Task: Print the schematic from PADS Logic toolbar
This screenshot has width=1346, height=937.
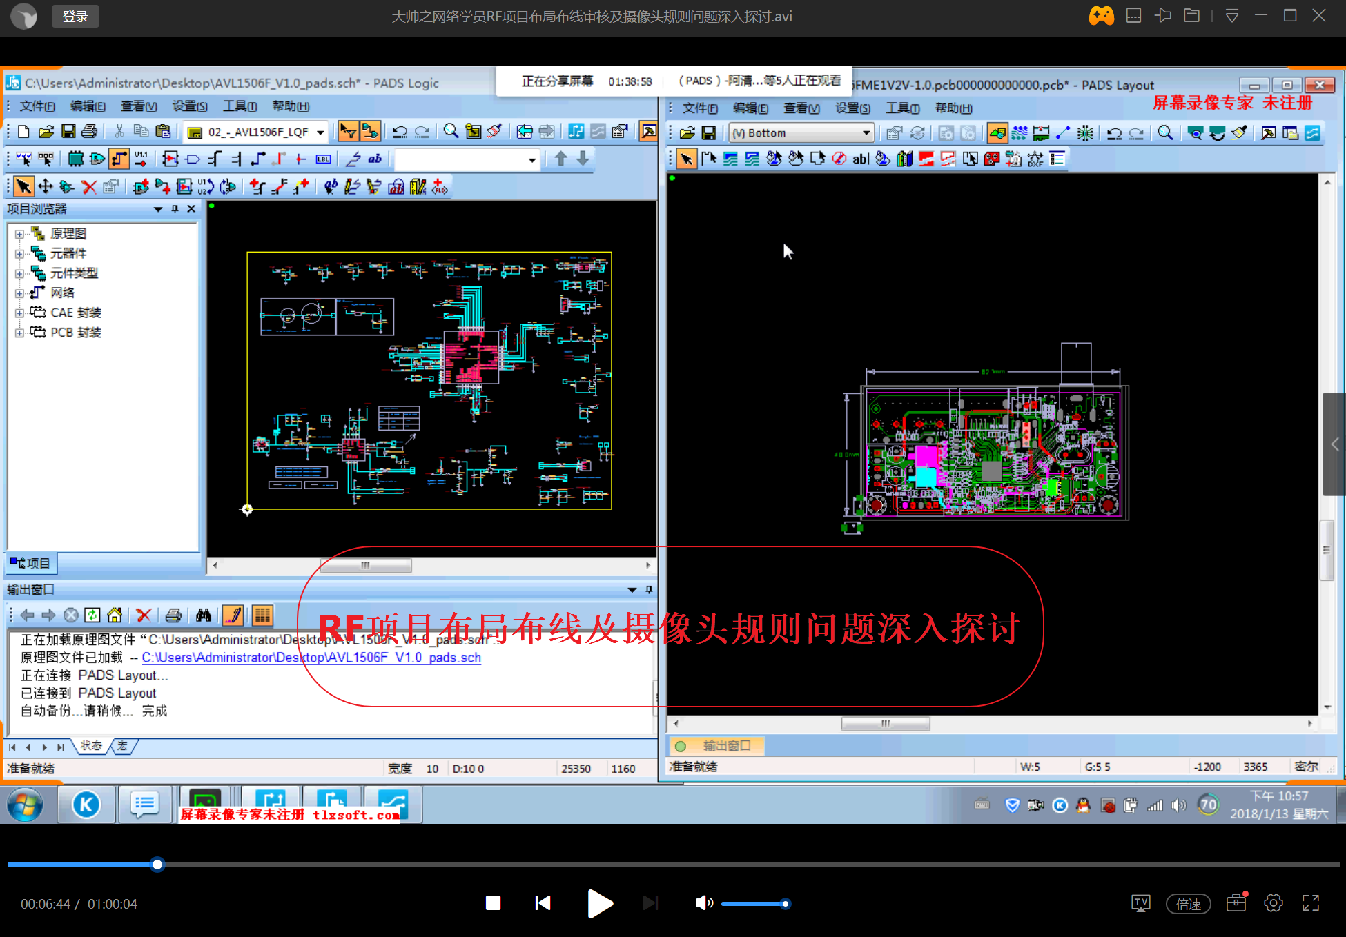Action: click(x=90, y=132)
